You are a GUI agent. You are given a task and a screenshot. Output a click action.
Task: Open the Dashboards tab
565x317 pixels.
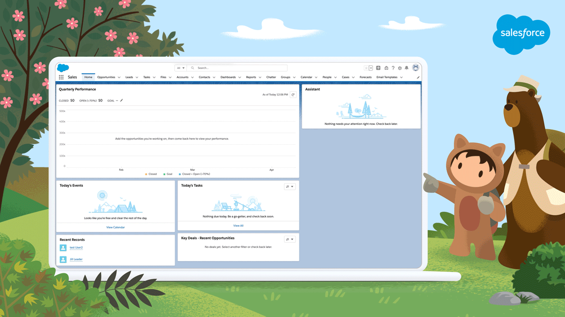click(x=228, y=77)
